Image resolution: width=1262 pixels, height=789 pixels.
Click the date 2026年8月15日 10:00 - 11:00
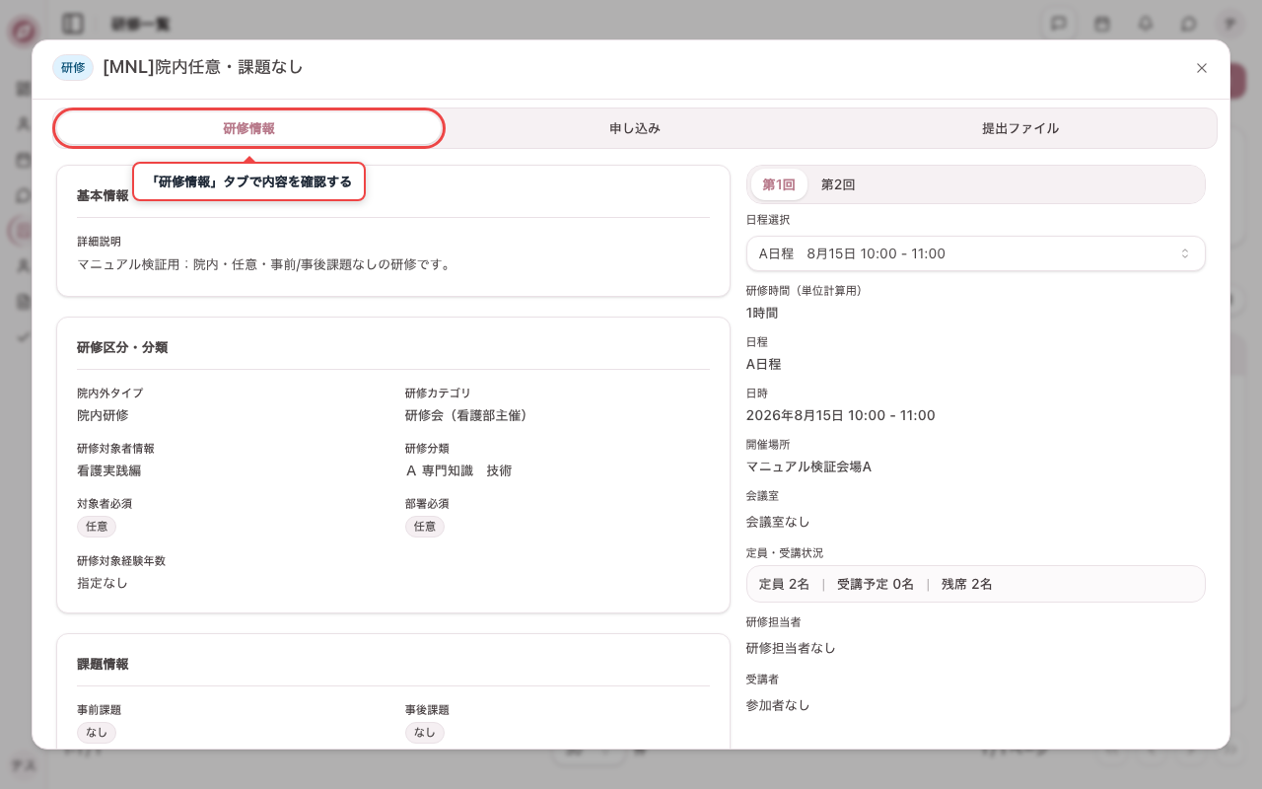tap(841, 415)
